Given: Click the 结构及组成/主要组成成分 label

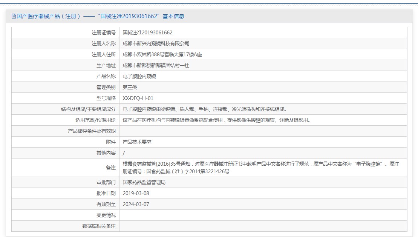Looking at the screenshot, I should tap(89, 109).
